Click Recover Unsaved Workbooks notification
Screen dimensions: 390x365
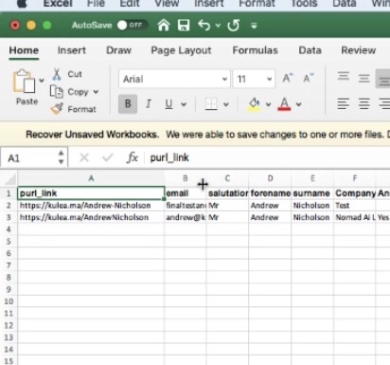(x=195, y=135)
